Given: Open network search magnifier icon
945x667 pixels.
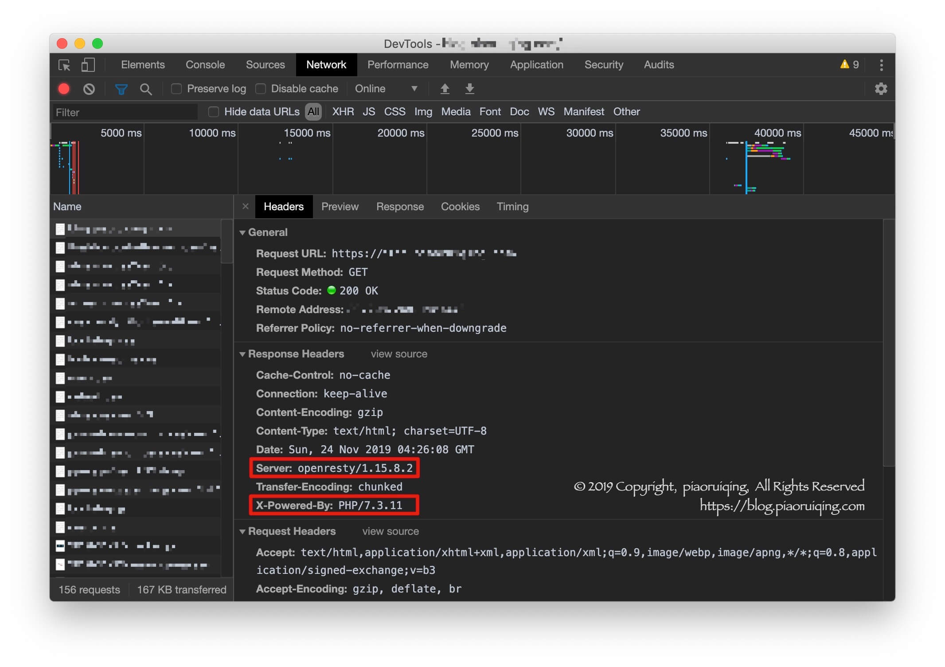Looking at the screenshot, I should [145, 89].
